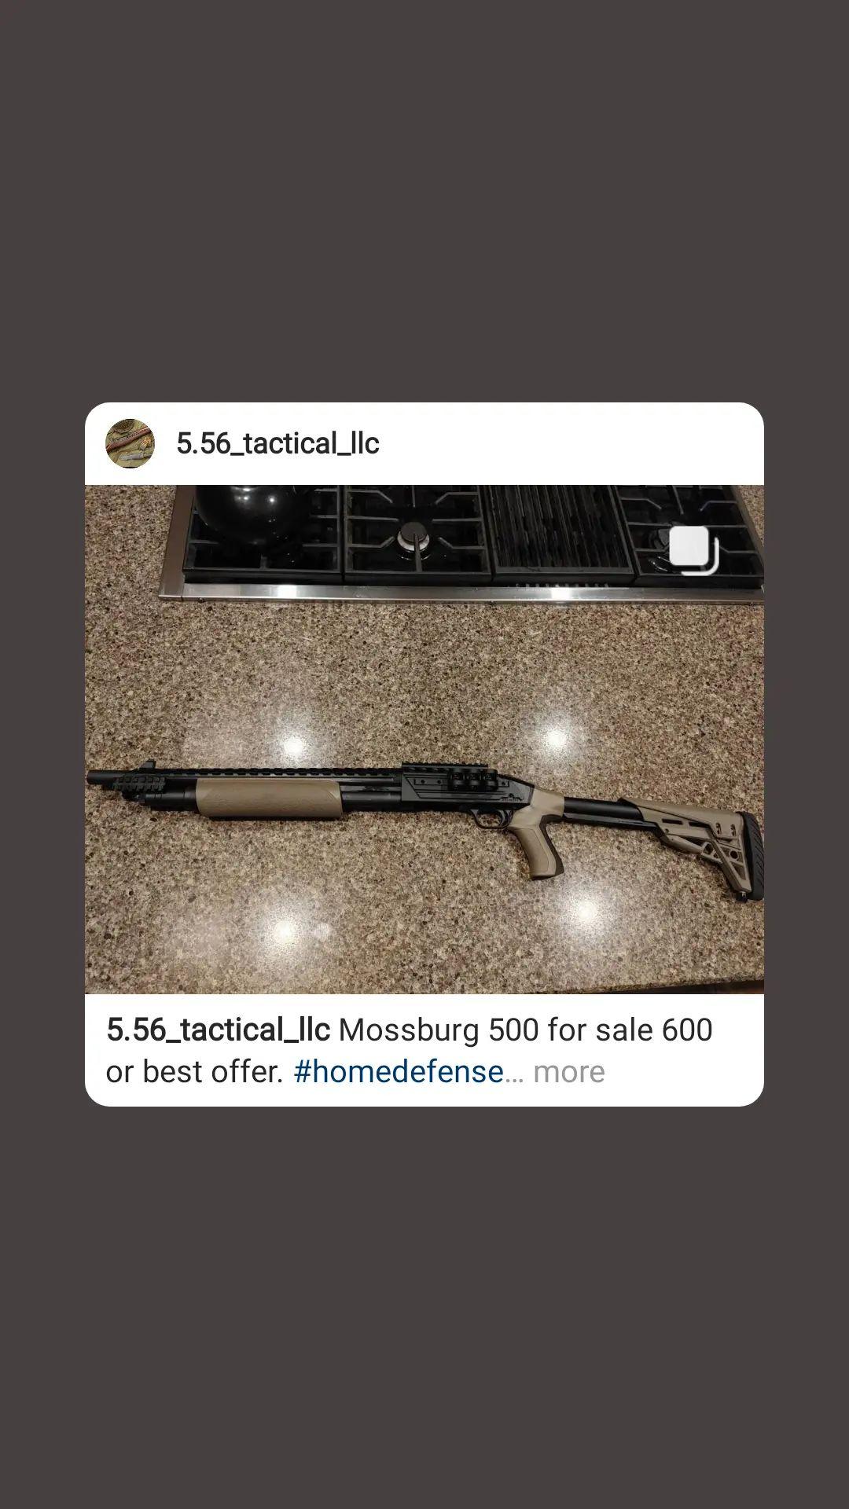Click the ellipsis before 'more'

point(514,1073)
